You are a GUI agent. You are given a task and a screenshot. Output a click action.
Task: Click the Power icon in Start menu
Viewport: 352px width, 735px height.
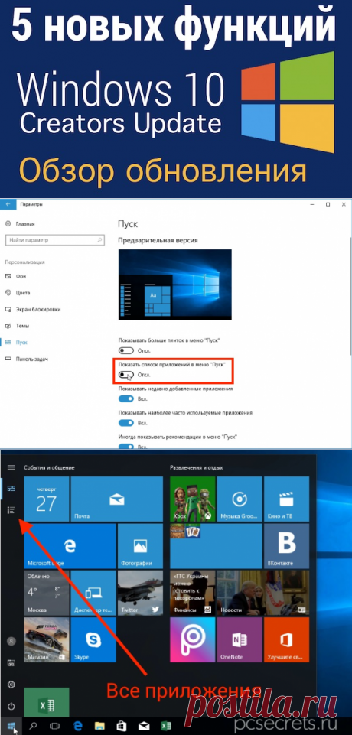(11, 706)
